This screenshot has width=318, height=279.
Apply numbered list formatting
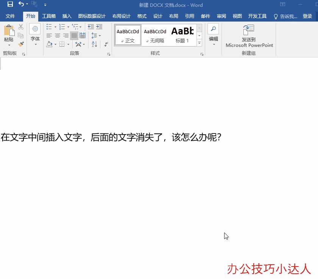pyautogui.click(x=62, y=26)
